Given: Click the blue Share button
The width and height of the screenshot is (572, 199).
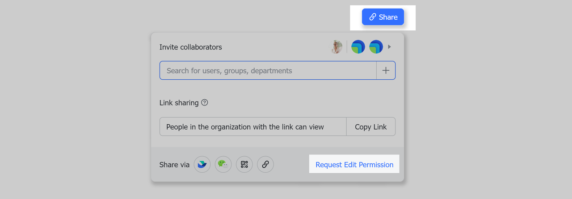Looking at the screenshot, I should [x=383, y=17].
